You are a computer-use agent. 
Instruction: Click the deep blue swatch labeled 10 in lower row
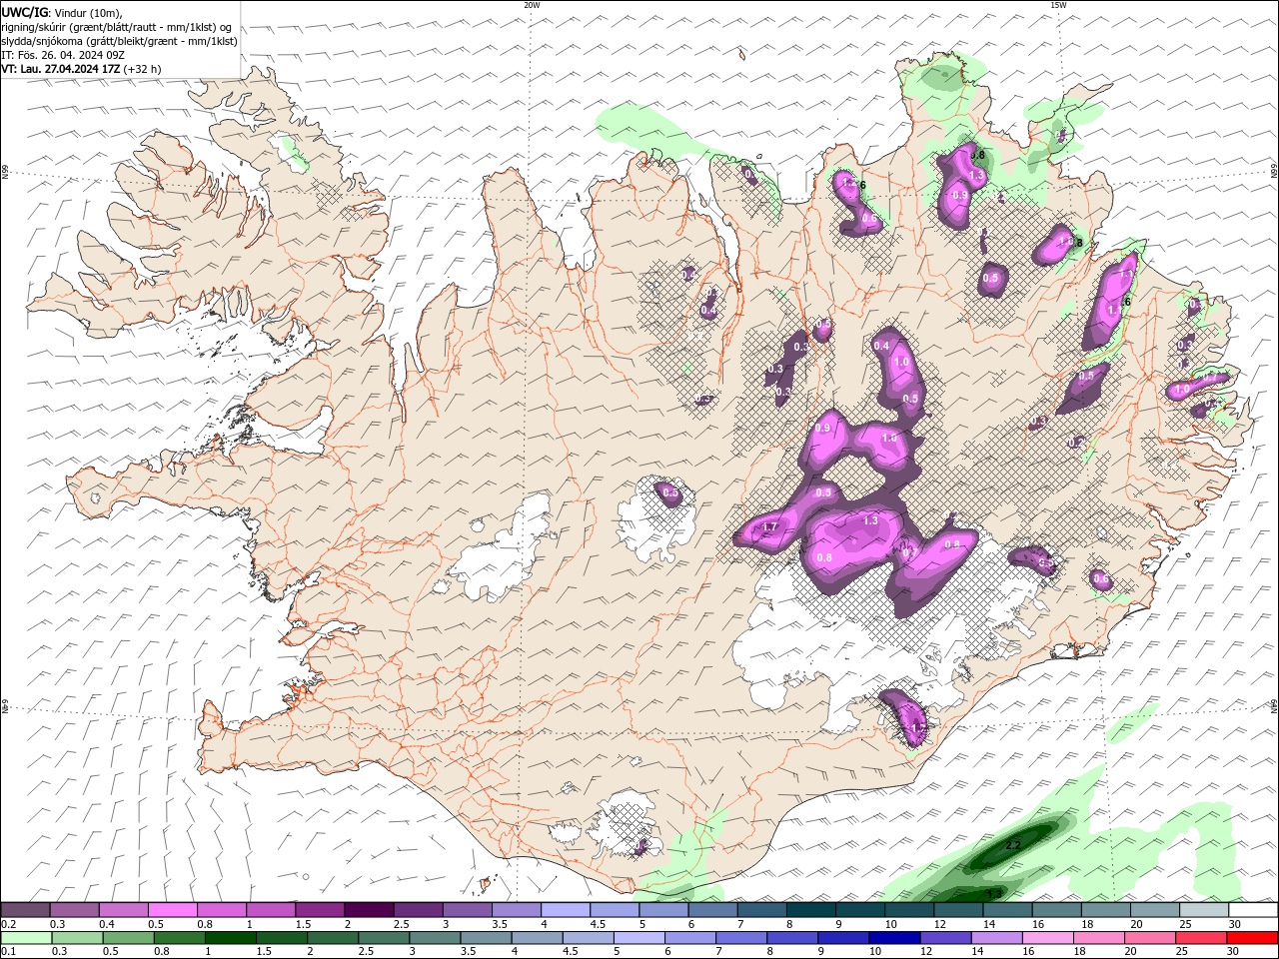pos(893,937)
